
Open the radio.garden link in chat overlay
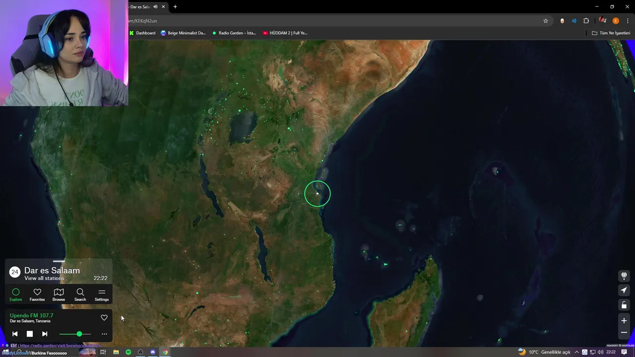[x=60, y=346]
